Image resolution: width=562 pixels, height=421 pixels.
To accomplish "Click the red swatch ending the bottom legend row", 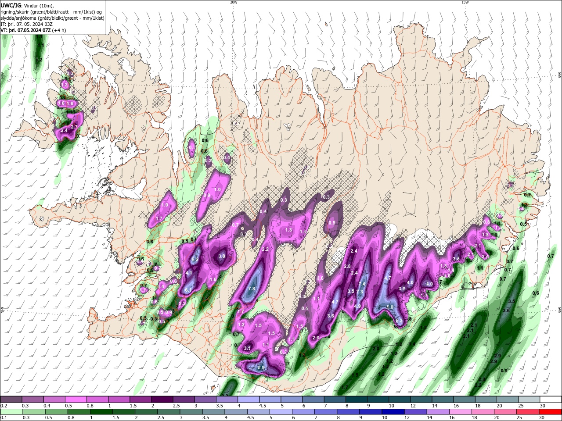I will click(551, 412).
